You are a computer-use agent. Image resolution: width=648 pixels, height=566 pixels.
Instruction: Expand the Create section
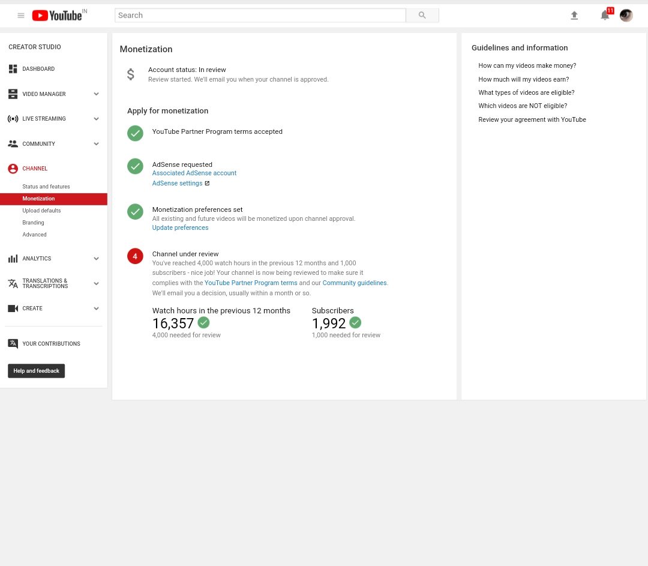[x=96, y=309]
